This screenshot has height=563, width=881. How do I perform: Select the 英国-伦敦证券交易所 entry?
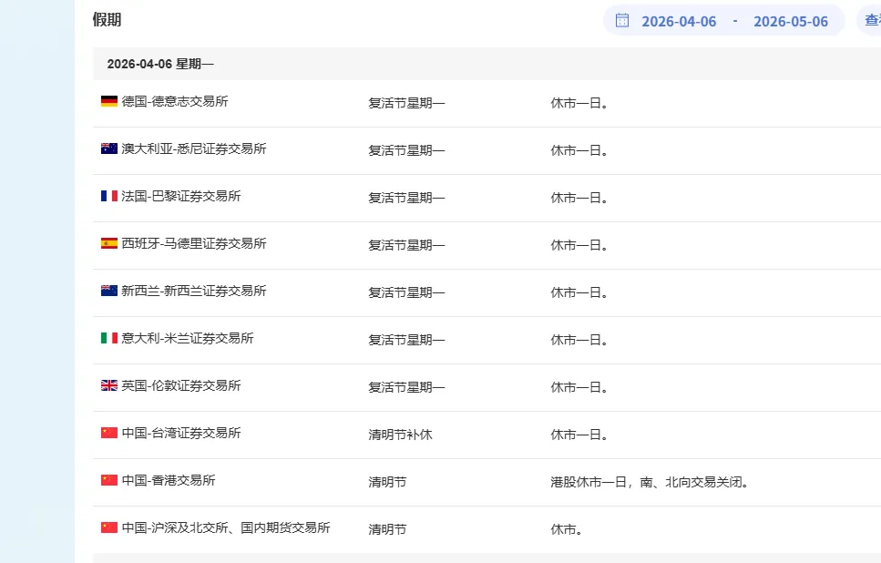click(180, 385)
